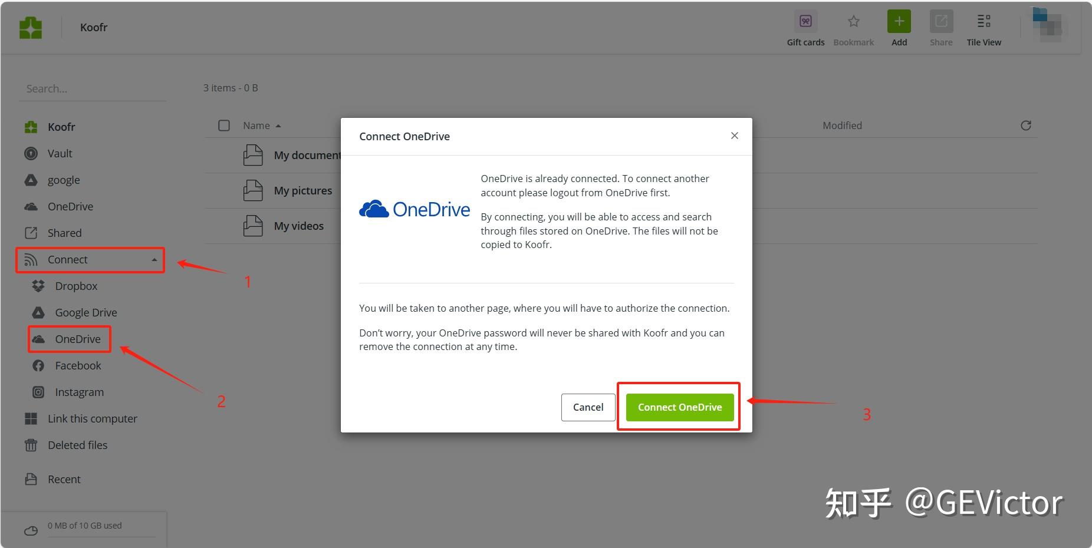Select the My pictures file checkbox row
The height and width of the screenshot is (548, 1092).
pyautogui.click(x=224, y=190)
